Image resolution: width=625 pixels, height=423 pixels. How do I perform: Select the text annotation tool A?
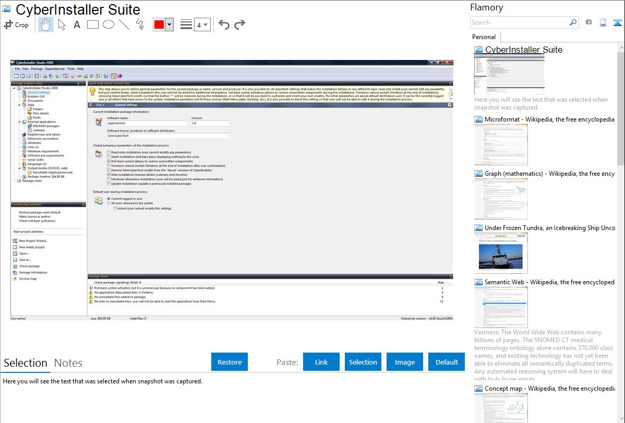pos(77,25)
